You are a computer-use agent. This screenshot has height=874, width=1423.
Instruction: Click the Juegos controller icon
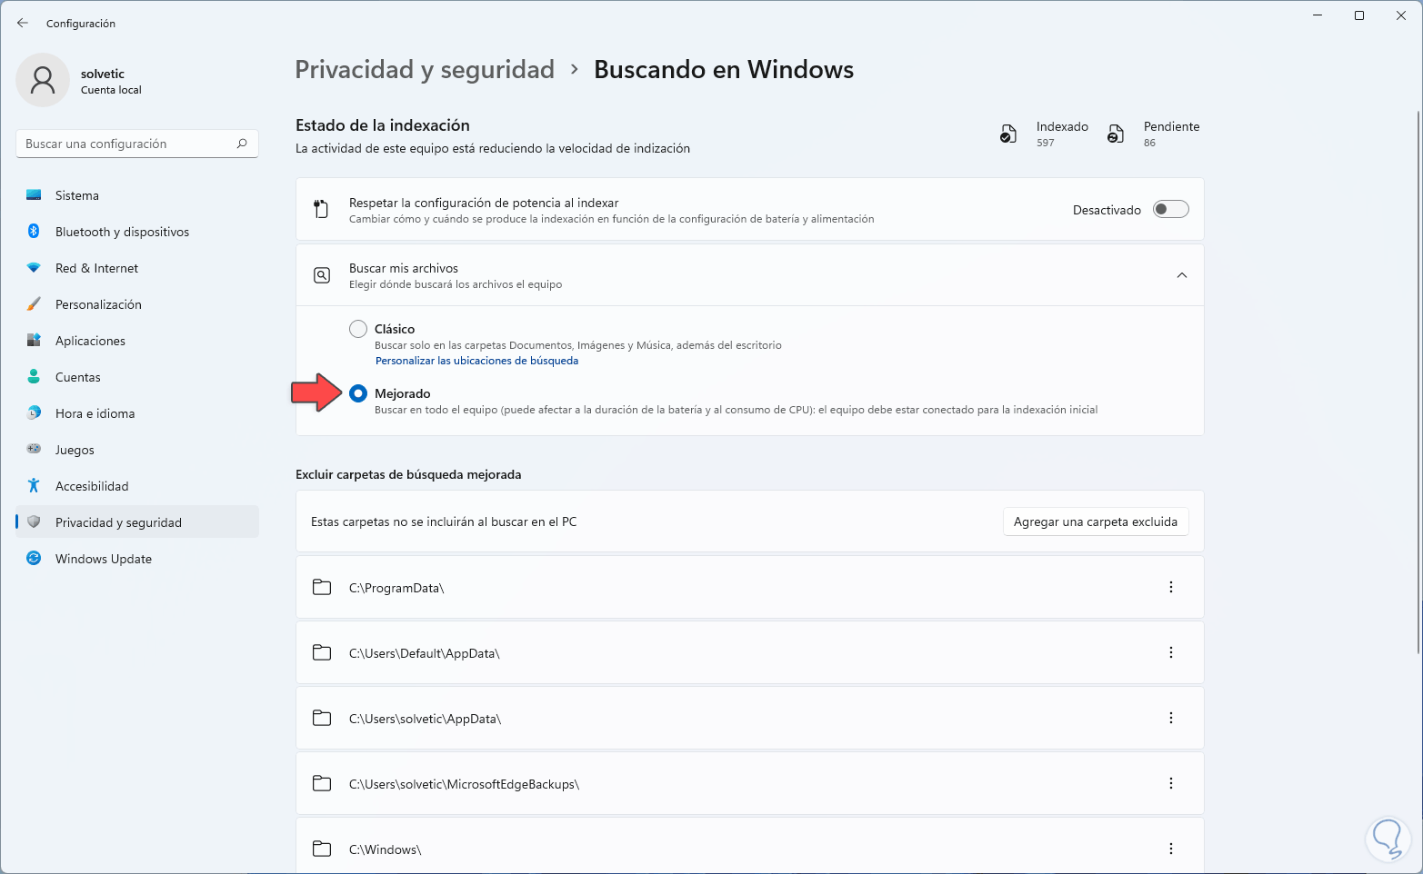(x=34, y=450)
